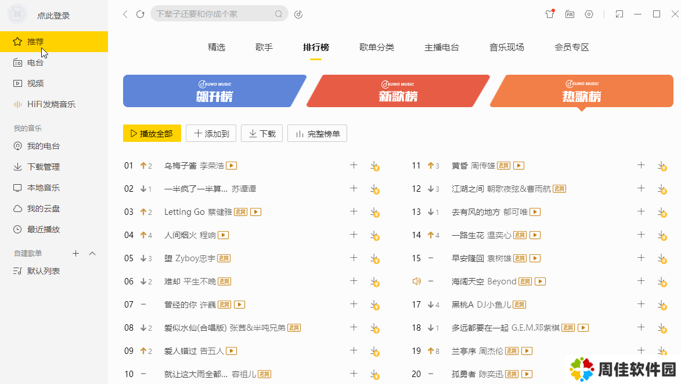
Task: Open the skin (shirt) icon
Action: pyautogui.click(x=550, y=14)
